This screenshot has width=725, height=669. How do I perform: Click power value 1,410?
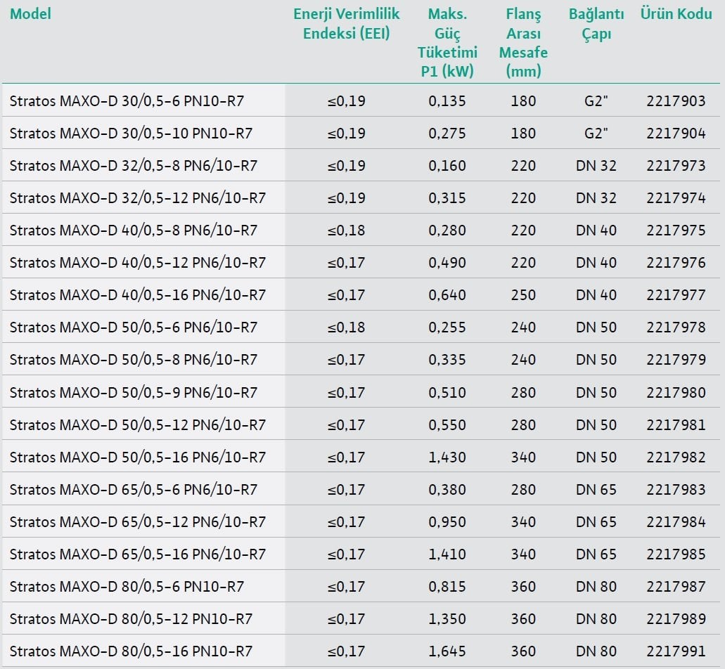pyautogui.click(x=447, y=554)
